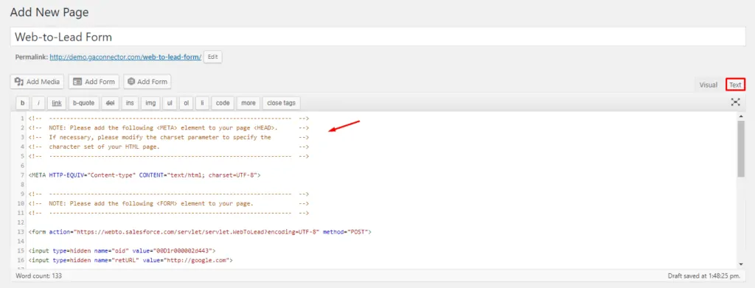Switch to the Text editor tab
Viewport: 755px width, 288px height.
click(735, 85)
